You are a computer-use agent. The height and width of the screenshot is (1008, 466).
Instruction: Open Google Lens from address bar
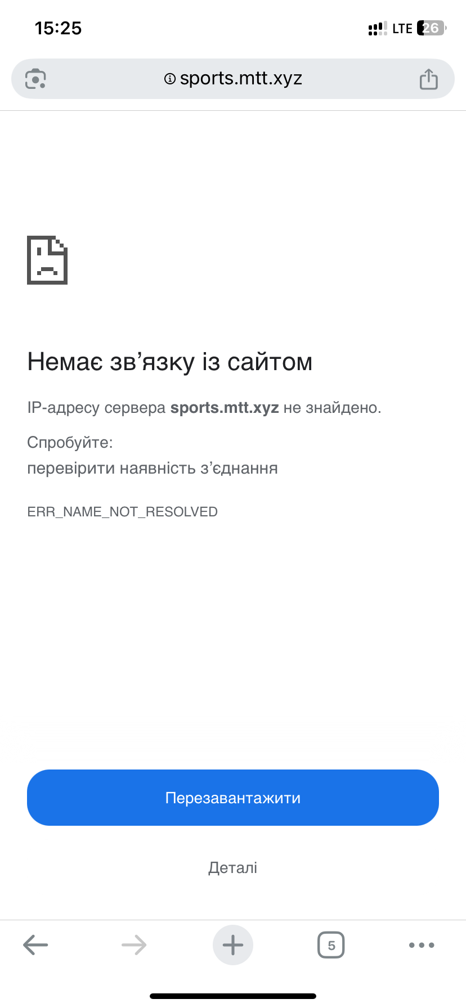[35, 79]
